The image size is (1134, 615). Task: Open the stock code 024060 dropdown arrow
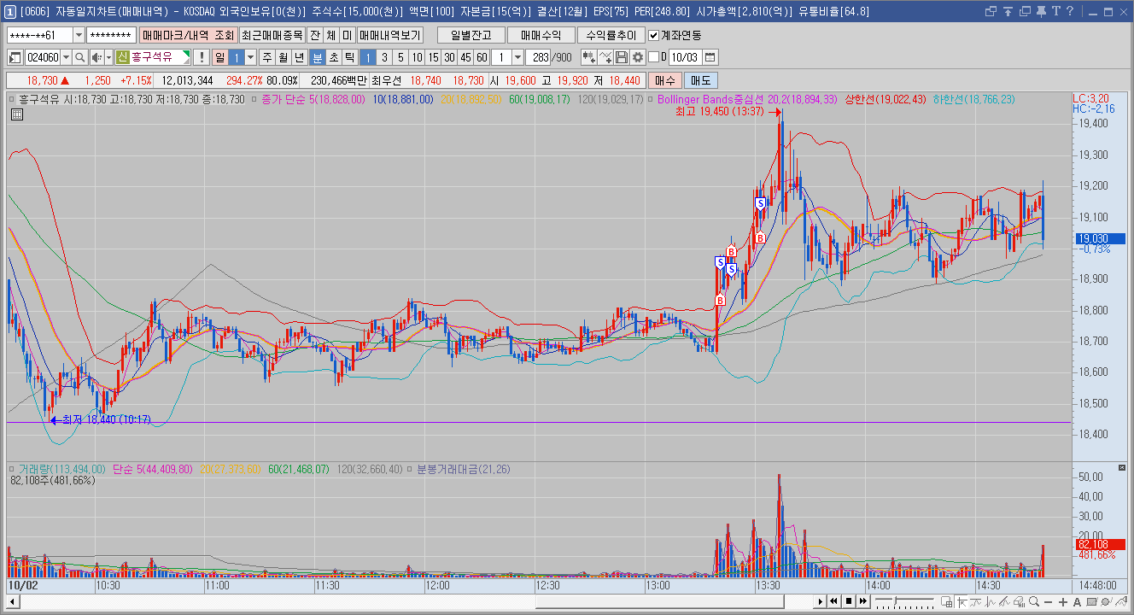[66, 57]
